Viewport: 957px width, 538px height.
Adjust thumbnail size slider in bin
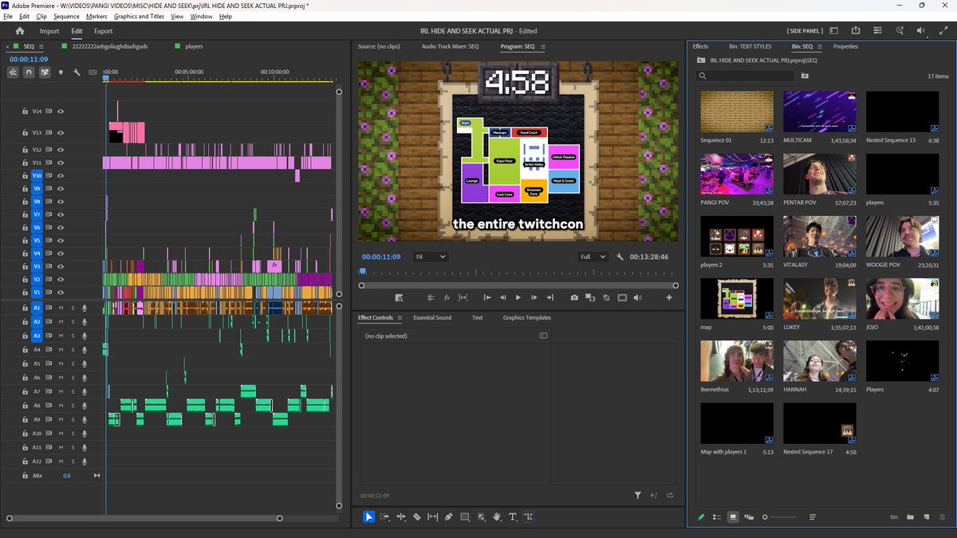click(x=779, y=517)
